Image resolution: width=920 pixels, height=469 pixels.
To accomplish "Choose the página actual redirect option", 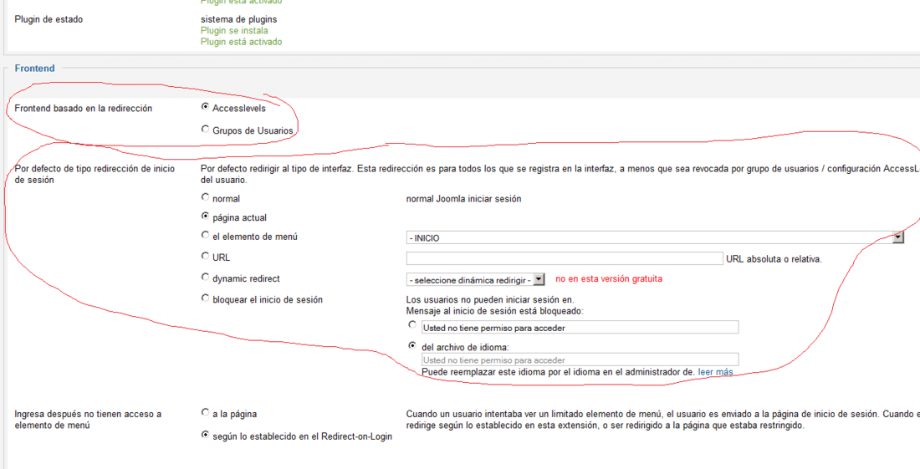I will point(205,217).
